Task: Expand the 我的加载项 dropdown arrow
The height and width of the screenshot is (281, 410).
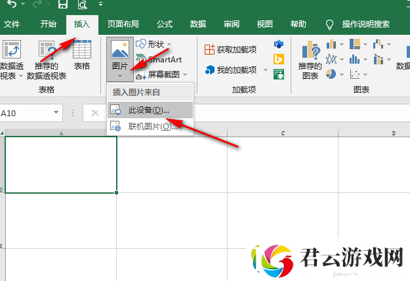Action: pyautogui.click(x=266, y=70)
